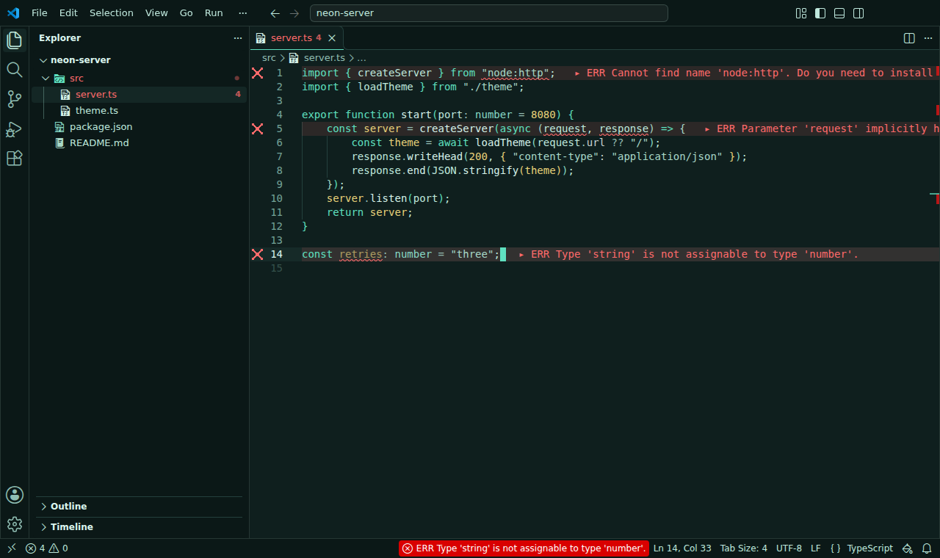Screen dimensions: 940x558
Task: Collapse the src folder
Action: click(46, 78)
